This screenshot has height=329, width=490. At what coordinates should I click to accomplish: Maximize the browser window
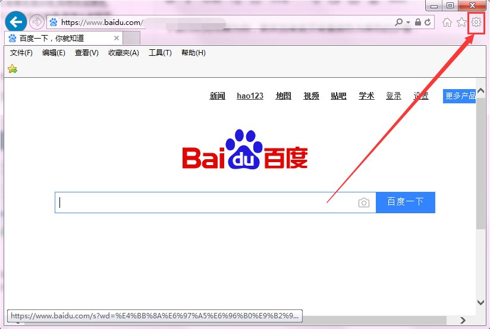tap(450, 5)
